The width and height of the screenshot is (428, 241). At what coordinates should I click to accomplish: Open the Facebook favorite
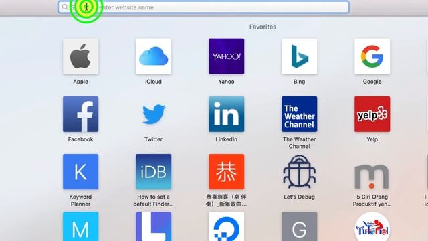point(80,114)
